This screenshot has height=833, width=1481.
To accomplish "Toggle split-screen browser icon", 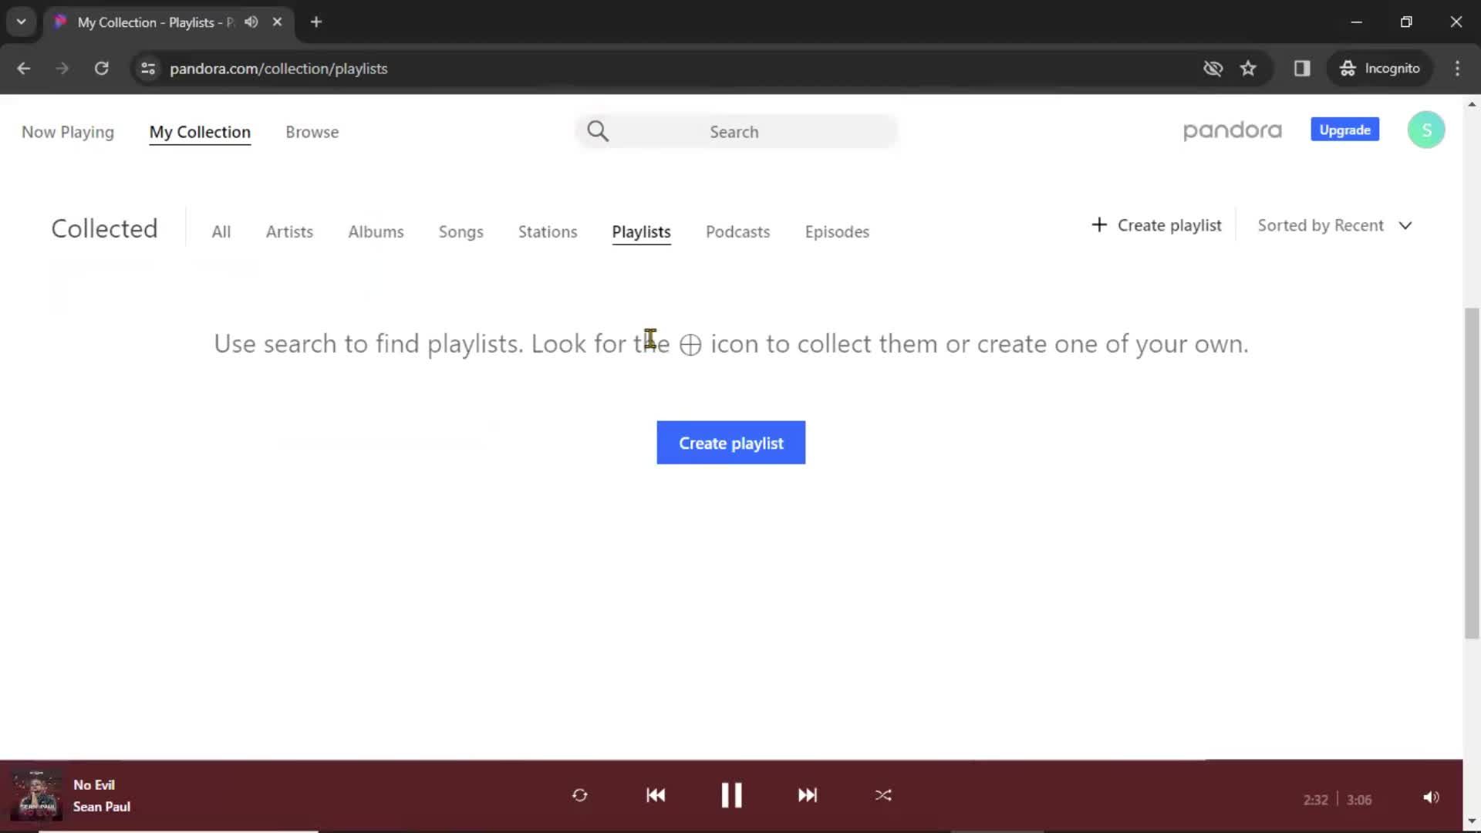I will [x=1302, y=68].
